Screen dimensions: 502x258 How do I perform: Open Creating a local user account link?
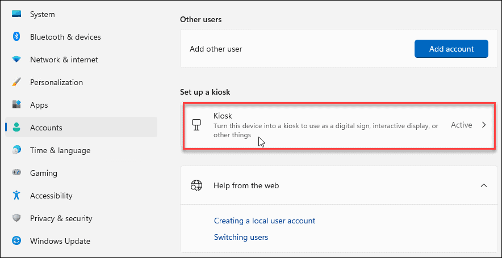click(265, 221)
